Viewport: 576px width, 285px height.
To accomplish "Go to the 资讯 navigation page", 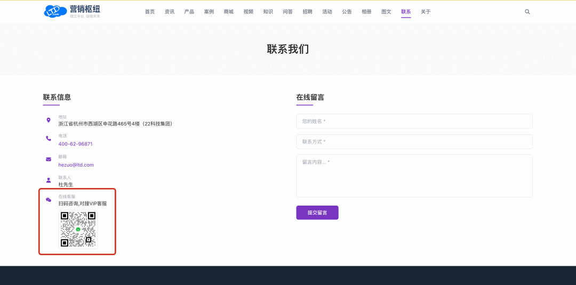I will pos(170,12).
